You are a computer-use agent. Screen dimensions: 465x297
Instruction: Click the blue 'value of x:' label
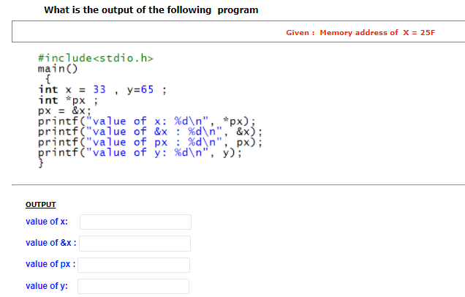coord(47,222)
